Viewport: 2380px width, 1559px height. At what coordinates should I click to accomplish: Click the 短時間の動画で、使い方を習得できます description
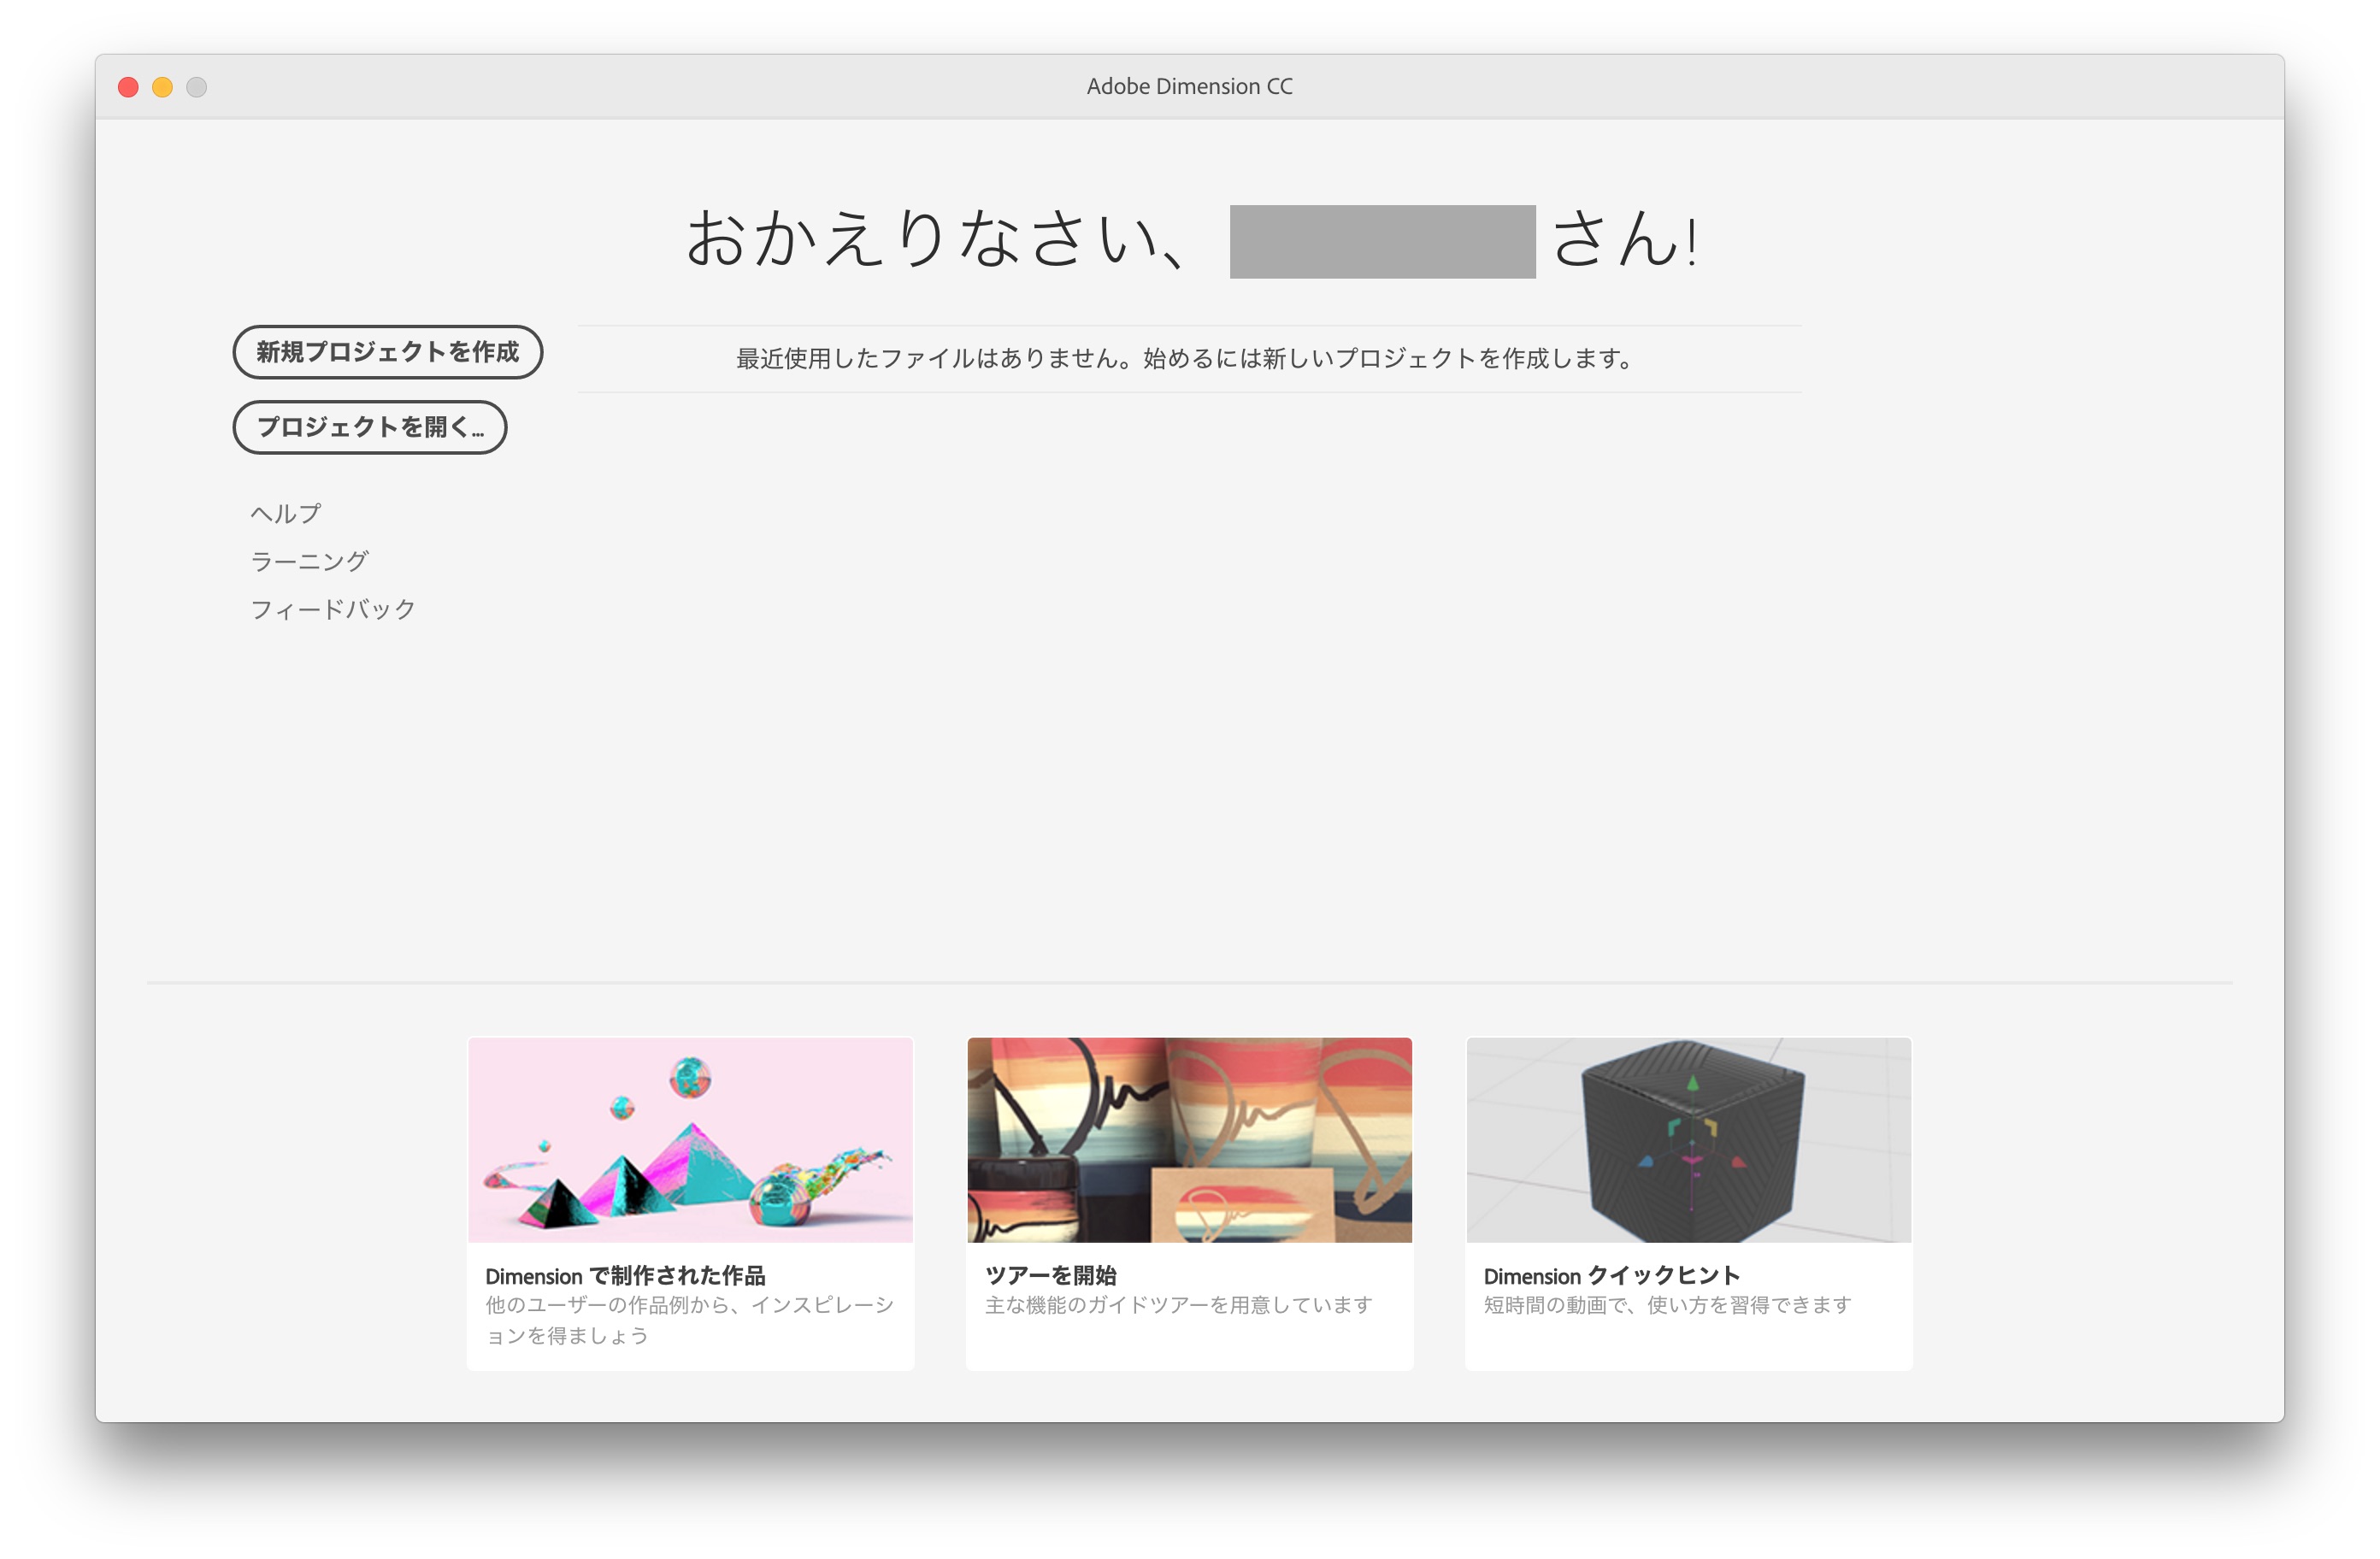point(1667,1305)
